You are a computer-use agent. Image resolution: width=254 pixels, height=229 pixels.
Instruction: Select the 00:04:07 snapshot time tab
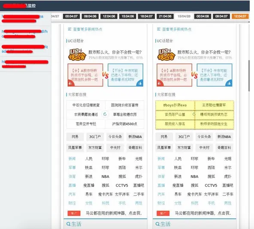click(x=71, y=16)
